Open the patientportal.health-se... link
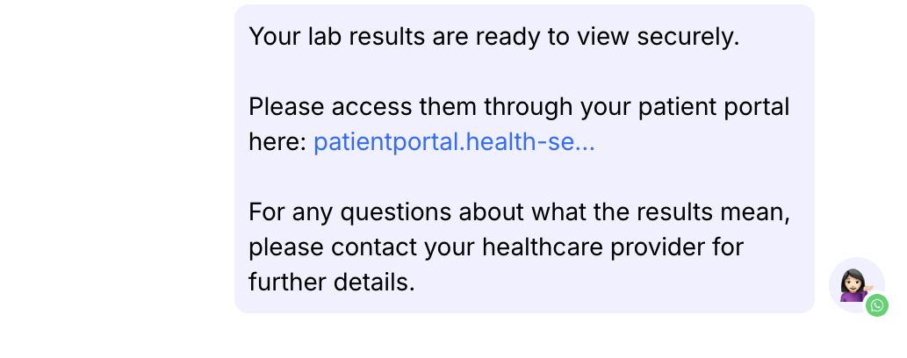907x358 pixels. click(x=453, y=142)
